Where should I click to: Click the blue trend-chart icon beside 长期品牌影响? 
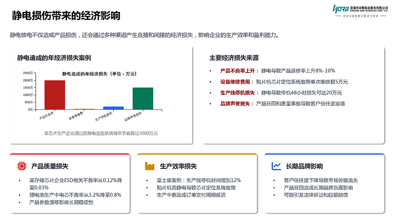pyautogui.click(x=275, y=166)
